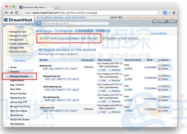Open the Forum link
The height and width of the screenshot is (134, 187).
[x=172, y=18]
